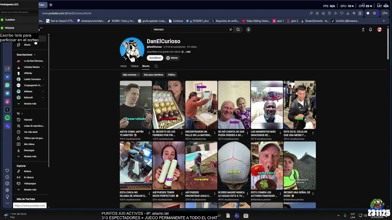Open the heart icon at the sidebar bottom
The height and width of the screenshot is (220, 392).
click(x=7, y=170)
